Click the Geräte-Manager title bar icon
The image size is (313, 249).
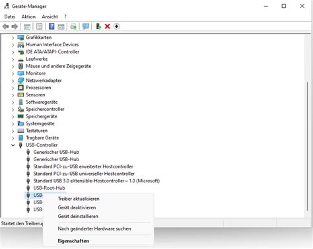point(7,6)
